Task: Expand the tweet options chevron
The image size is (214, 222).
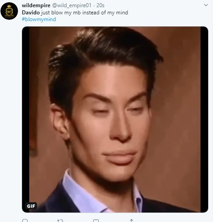Action: pos(206,5)
